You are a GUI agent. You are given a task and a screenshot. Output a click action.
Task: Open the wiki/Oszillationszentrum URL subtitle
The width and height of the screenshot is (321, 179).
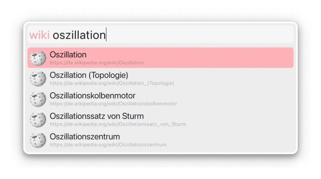(108, 145)
